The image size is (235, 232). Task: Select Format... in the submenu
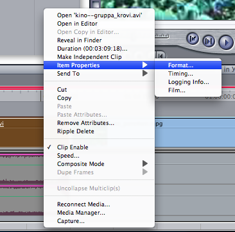[x=188, y=65]
